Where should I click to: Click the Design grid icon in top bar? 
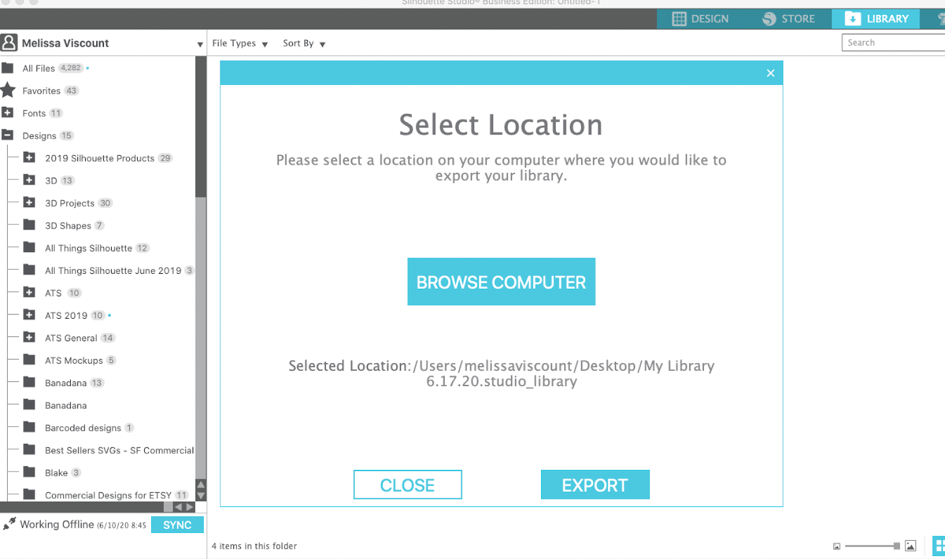coord(678,18)
